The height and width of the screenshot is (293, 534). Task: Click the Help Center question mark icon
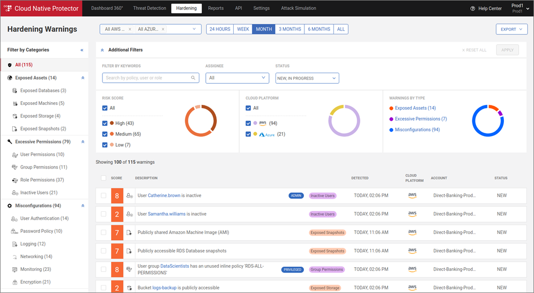473,8
